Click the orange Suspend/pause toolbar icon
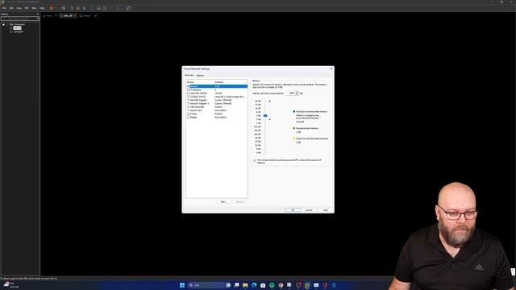The image size is (516, 290). [51, 8]
